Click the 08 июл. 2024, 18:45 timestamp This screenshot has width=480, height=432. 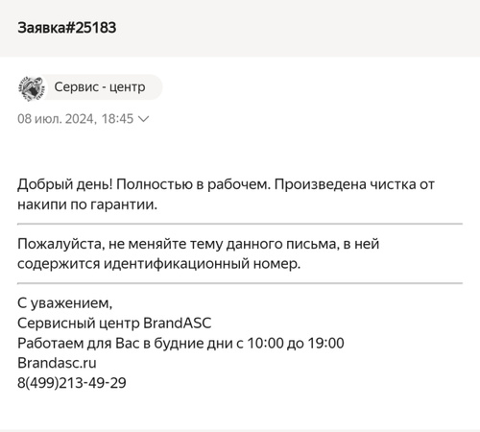75,119
